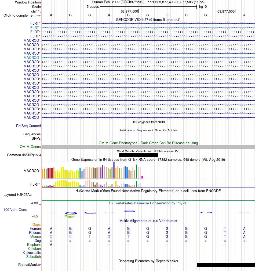Click the 63,877,500 position marker
This screenshot has height=271, width=255.
[129, 12]
